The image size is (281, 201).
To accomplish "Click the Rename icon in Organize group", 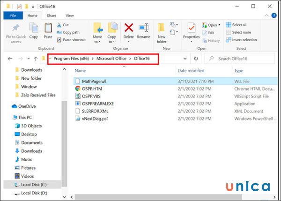I will click(x=143, y=28).
